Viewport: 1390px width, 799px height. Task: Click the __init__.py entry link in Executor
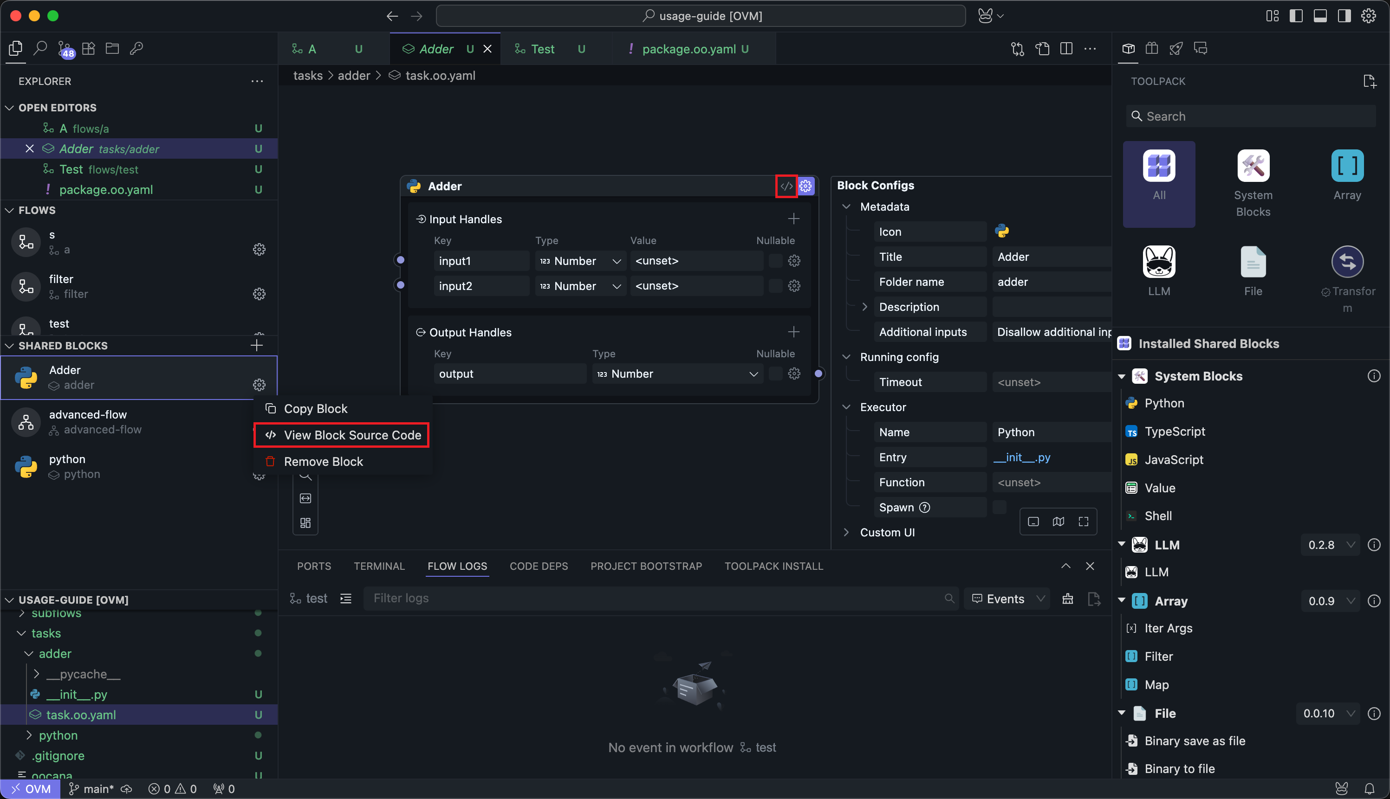[x=1022, y=457]
